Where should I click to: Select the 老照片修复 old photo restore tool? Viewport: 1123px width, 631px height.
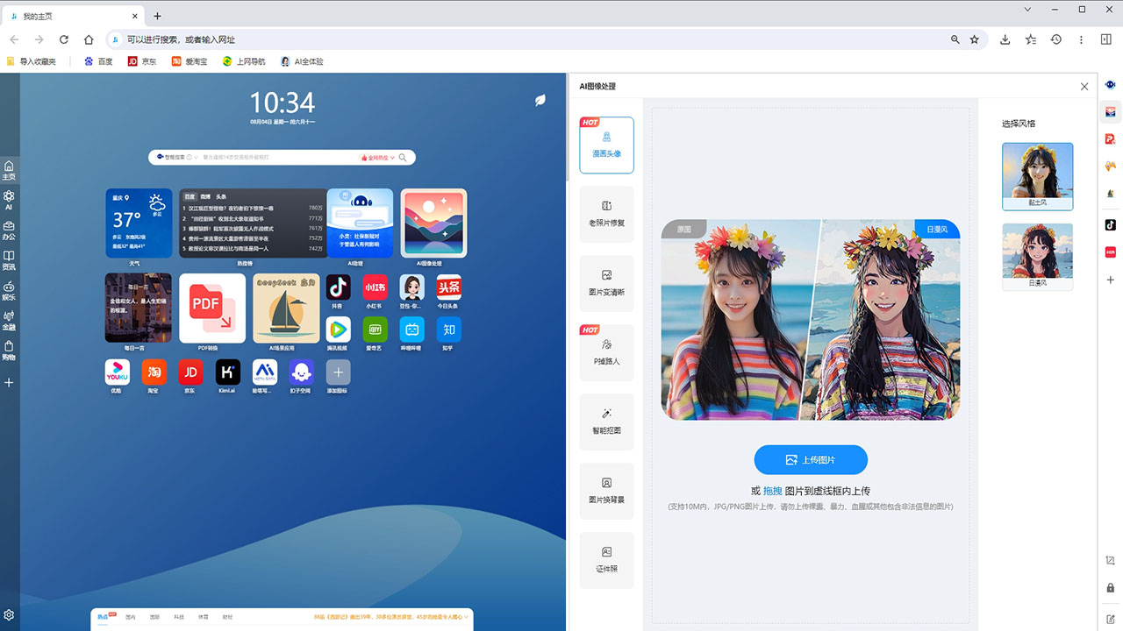(x=606, y=214)
